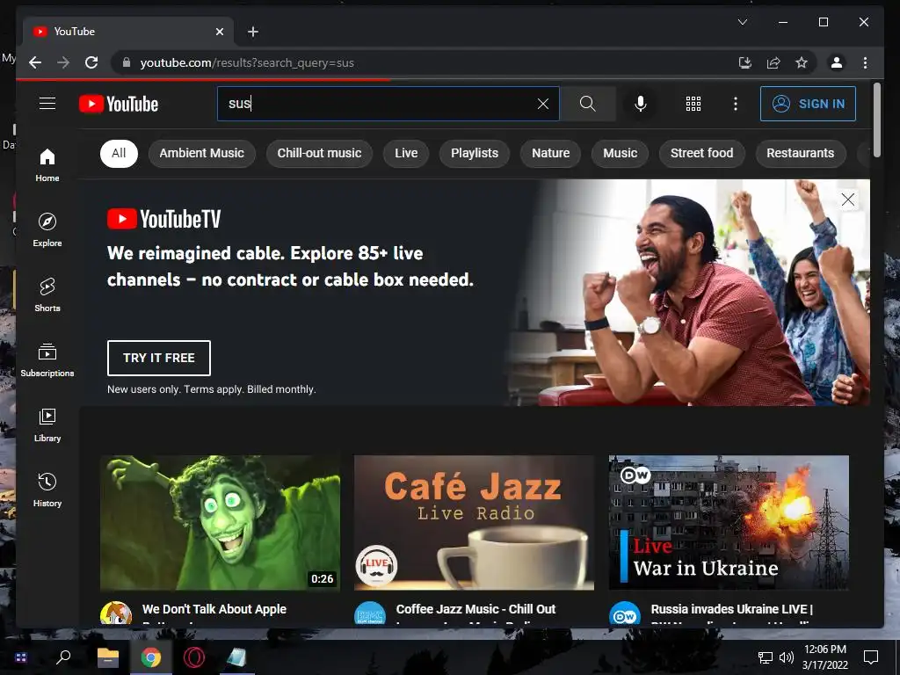
Task: Open Shorts in the sidebar
Action: tap(47, 295)
